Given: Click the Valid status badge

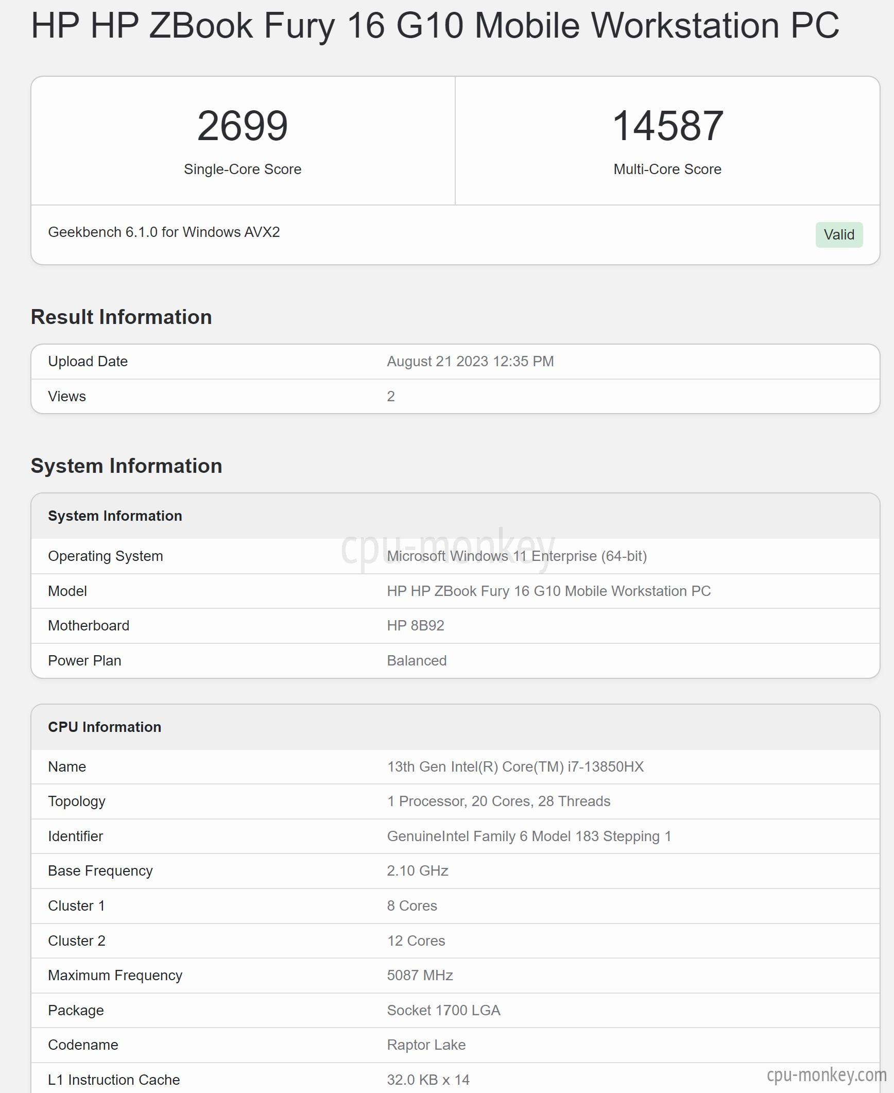Looking at the screenshot, I should coord(839,235).
